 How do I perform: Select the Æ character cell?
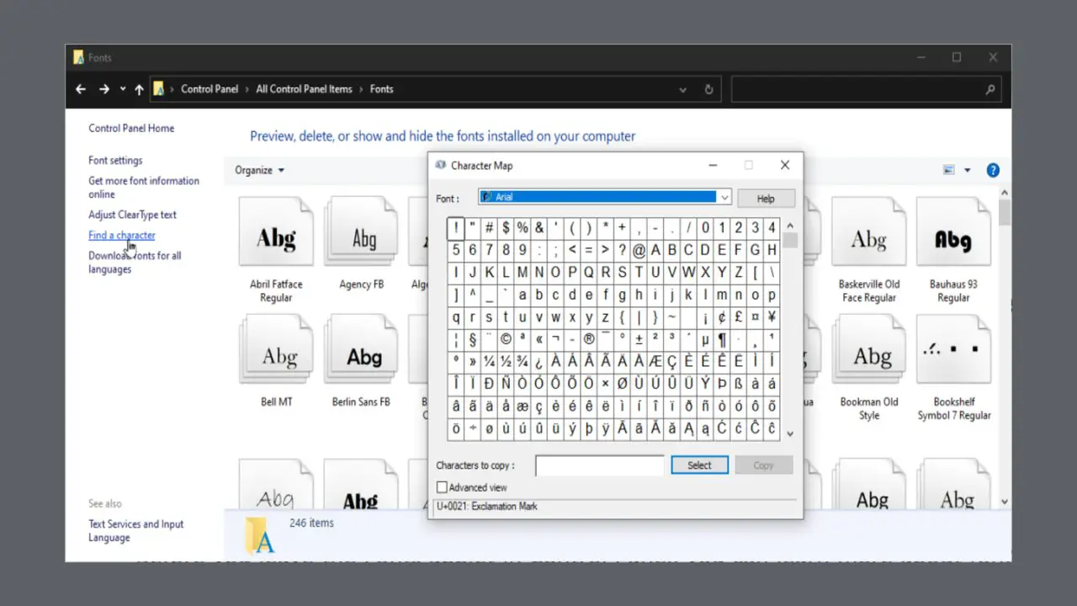coord(655,362)
